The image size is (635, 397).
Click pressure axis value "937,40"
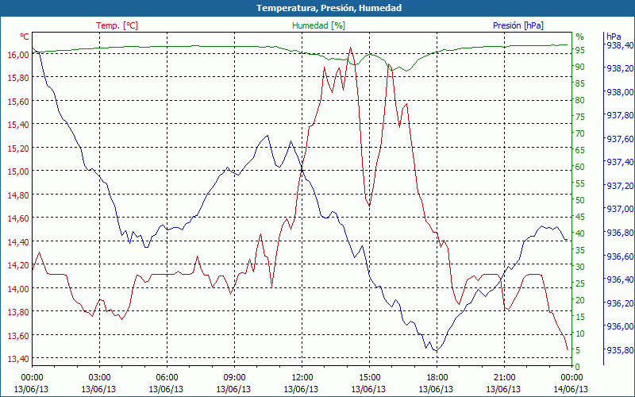point(620,162)
